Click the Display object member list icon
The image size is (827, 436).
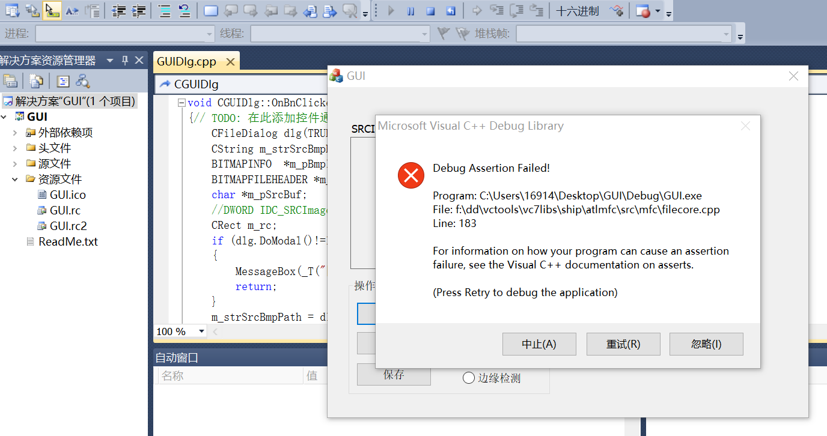11,11
